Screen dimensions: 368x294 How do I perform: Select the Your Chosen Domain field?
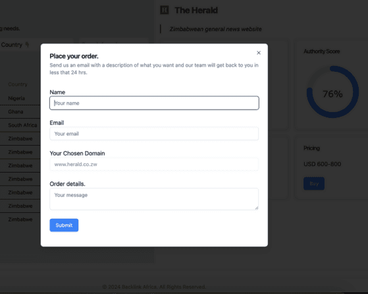point(154,164)
